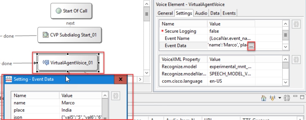Click the yellow down-arrow import icon

tap(272, 98)
